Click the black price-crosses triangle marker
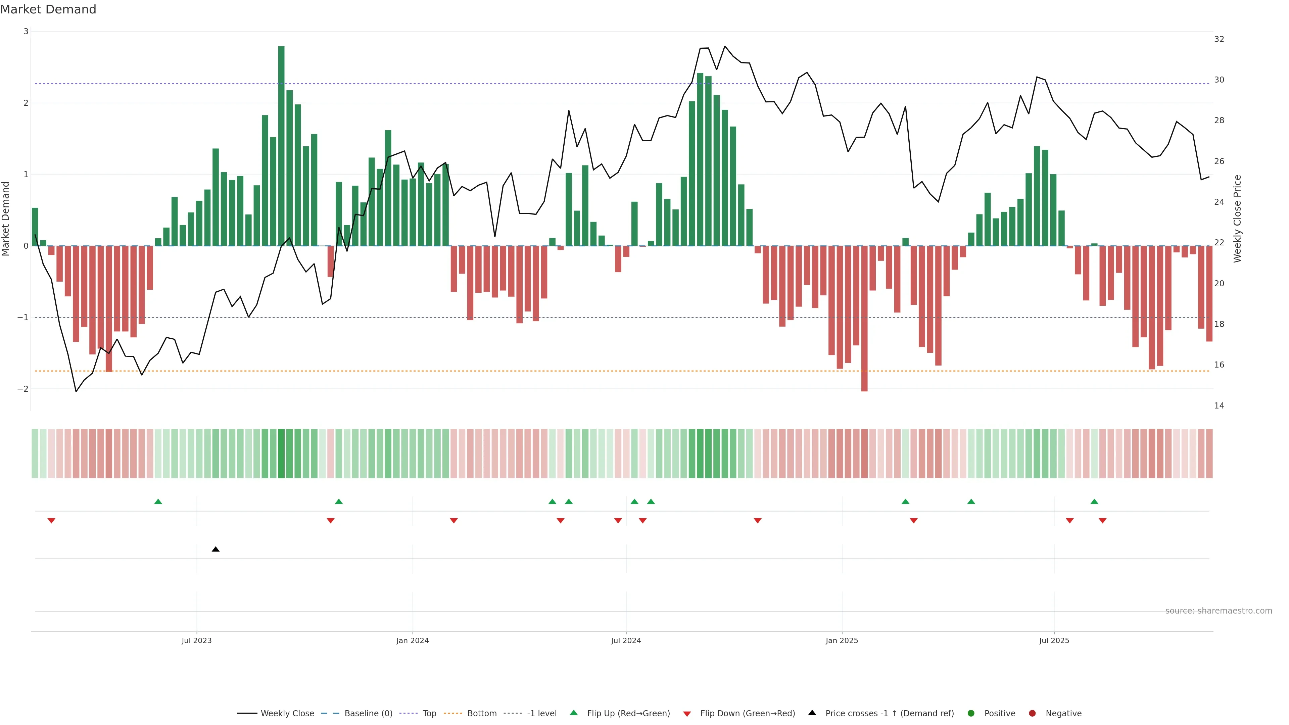This screenshot has height=725, width=1289. [216, 549]
